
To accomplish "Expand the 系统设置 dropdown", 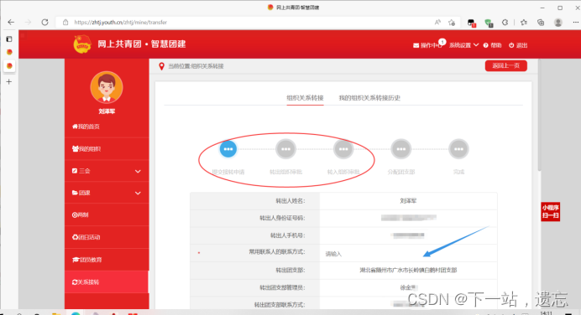I will tap(463, 45).
